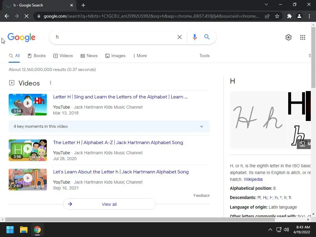The height and width of the screenshot is (237, 316).
Task: Open the Google apps grid
Action: [x=302, y=37]
